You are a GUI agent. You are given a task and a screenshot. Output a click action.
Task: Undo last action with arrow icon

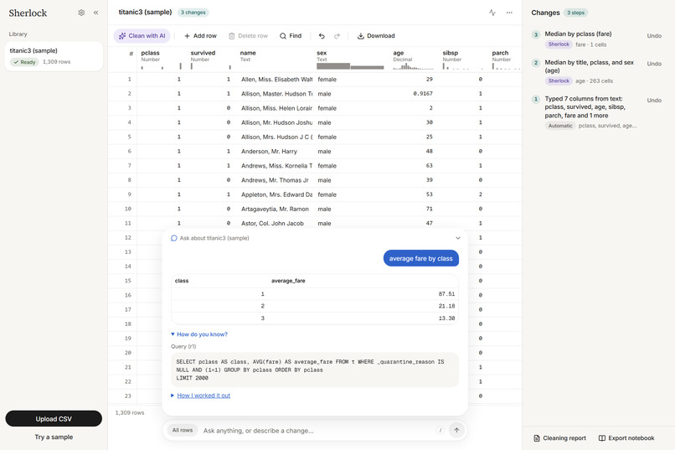pos(322,36)
